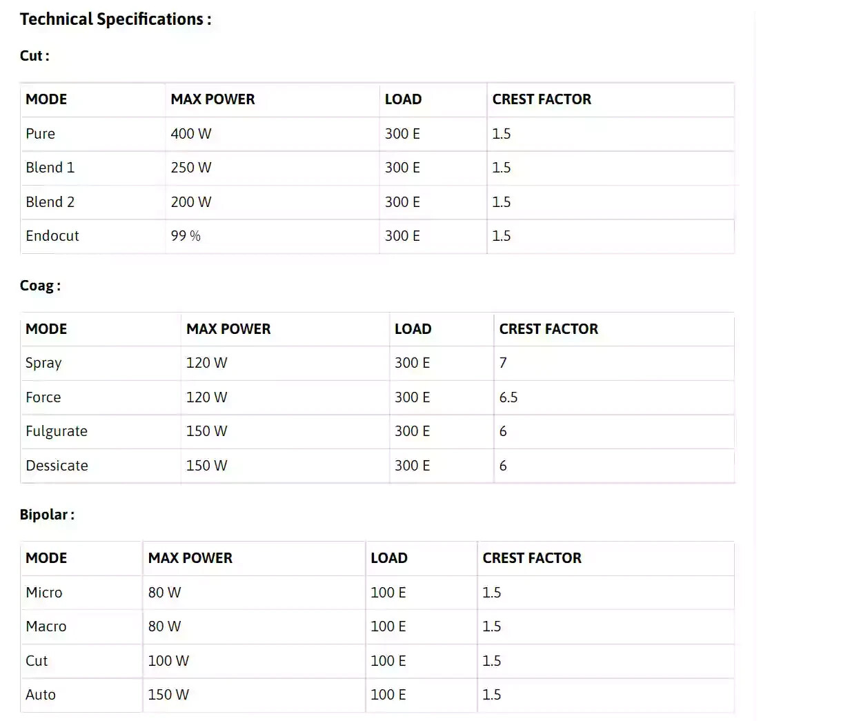
Task: Select the Pure mode cell
Action: click(x=41, y=134)
